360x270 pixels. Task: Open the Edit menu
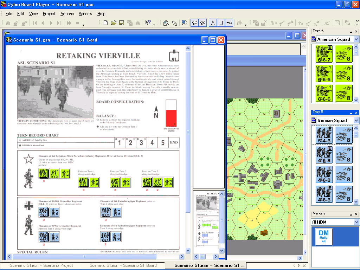(20, 14)
